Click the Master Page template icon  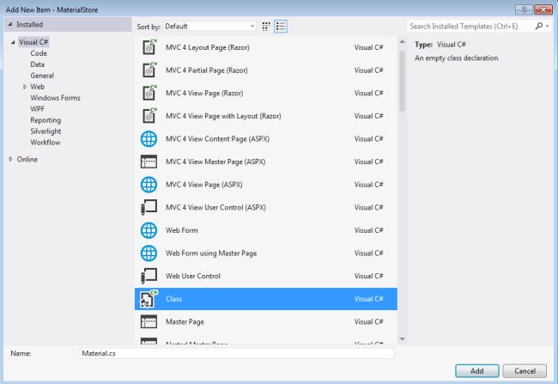point(149,321)
